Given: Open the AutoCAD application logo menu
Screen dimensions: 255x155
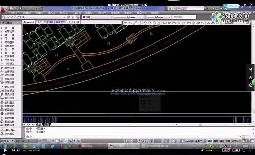Looking at the screenshot, I should (x=3, y=10).
